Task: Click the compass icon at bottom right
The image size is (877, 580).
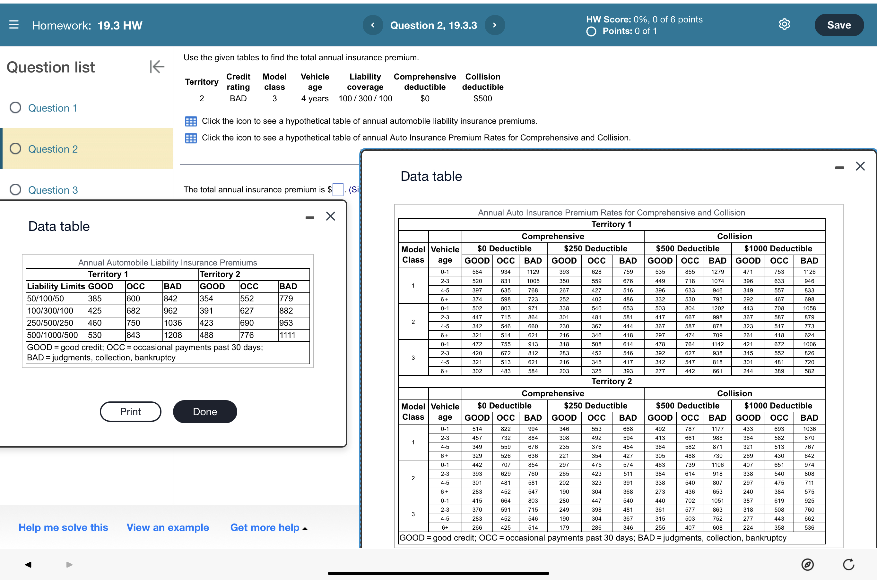Action: coord(807,565)
